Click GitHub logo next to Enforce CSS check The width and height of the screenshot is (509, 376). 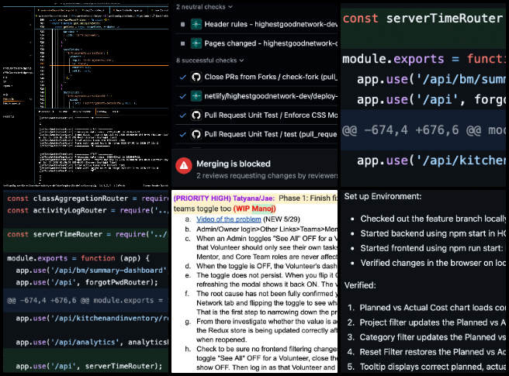(196, 116)
